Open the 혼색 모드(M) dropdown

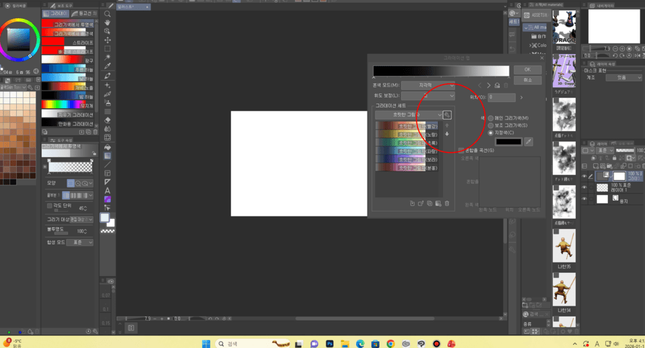[x=428, y=85]
